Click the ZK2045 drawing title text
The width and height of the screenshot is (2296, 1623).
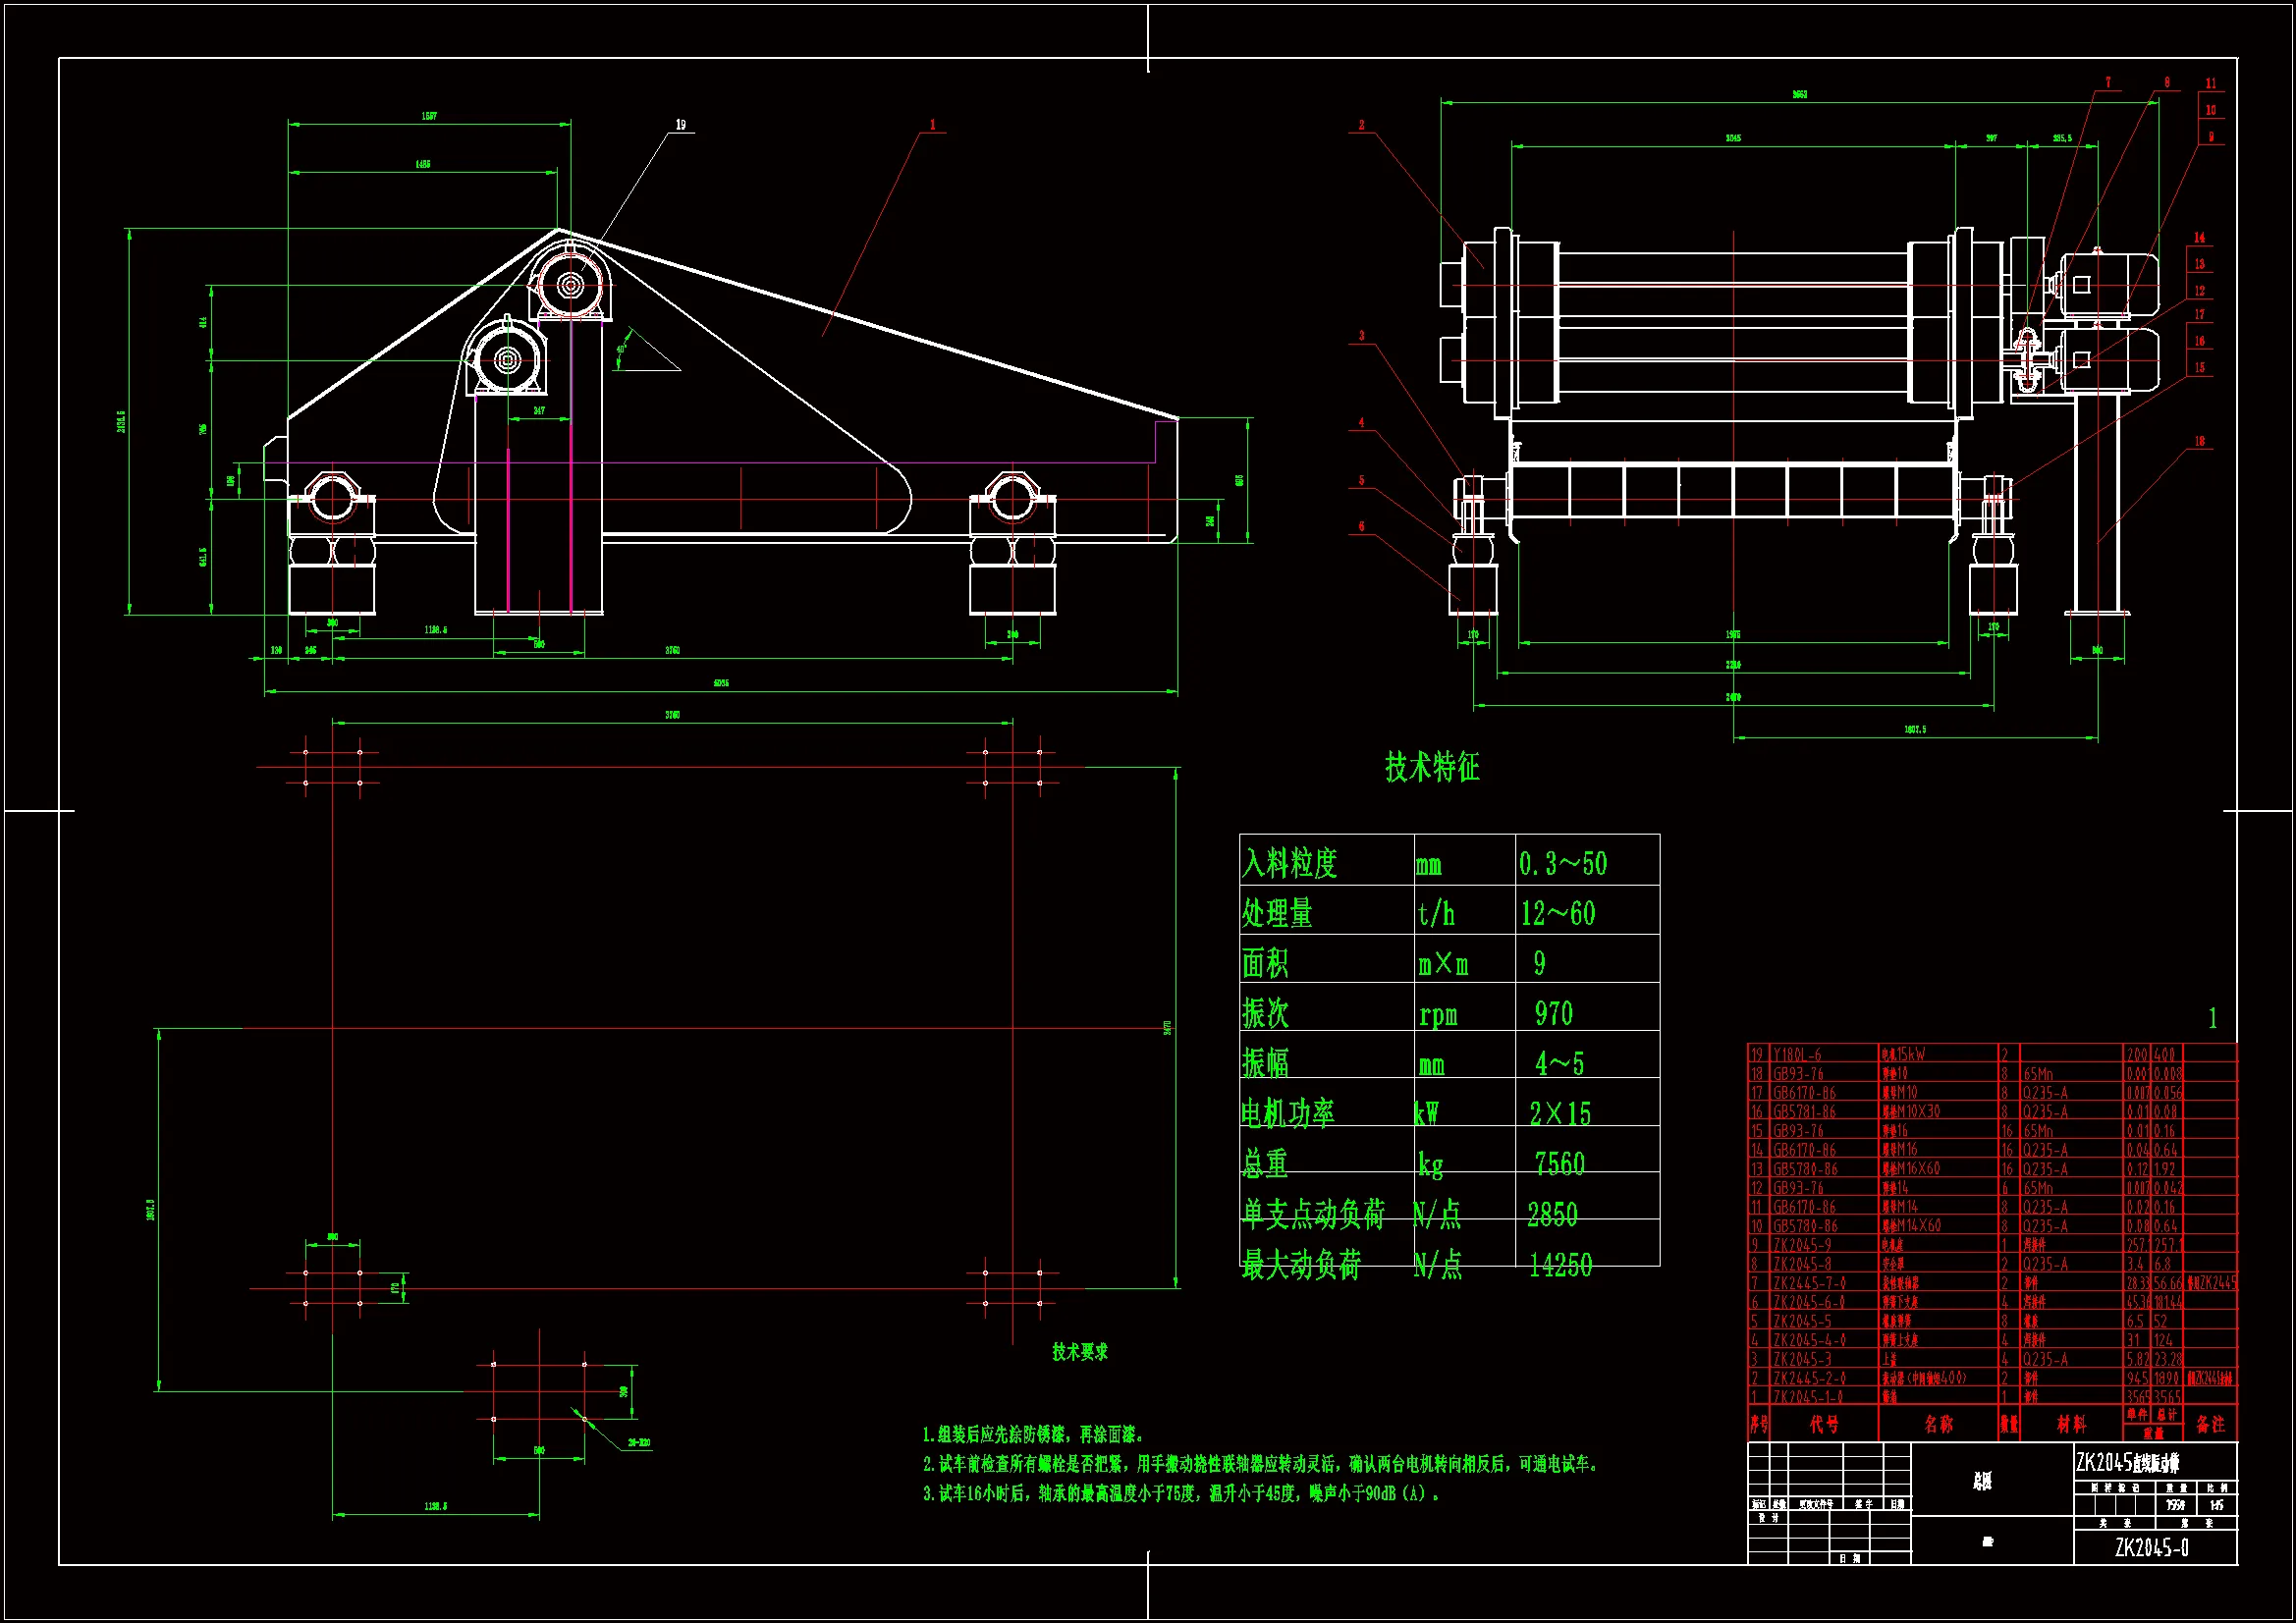[x=2127, y=1463]
